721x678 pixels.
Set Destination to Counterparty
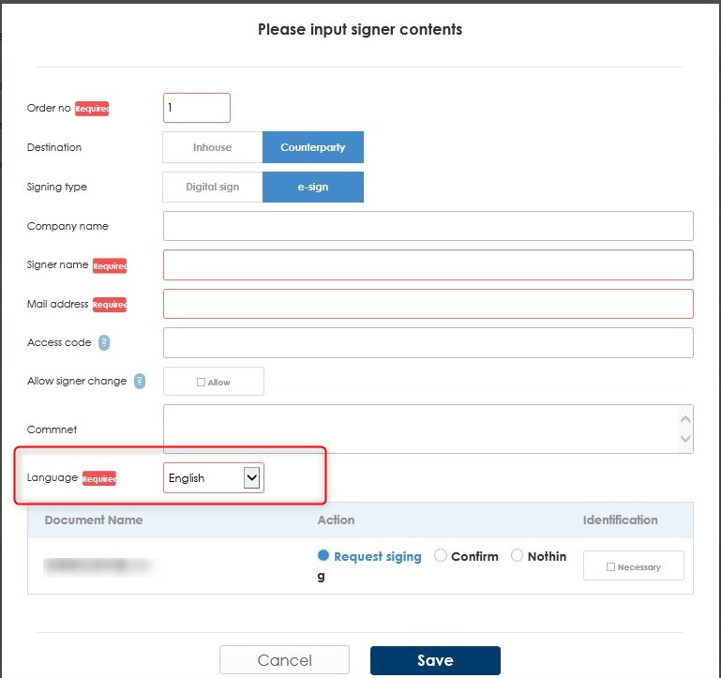312,147
